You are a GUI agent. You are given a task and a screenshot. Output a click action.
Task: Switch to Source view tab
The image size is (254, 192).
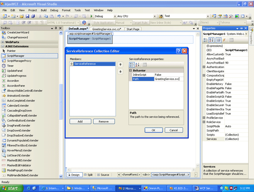click(103, 175)
